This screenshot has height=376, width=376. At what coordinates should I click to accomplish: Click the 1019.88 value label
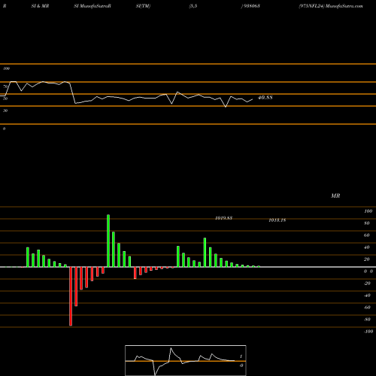point(223,218)
